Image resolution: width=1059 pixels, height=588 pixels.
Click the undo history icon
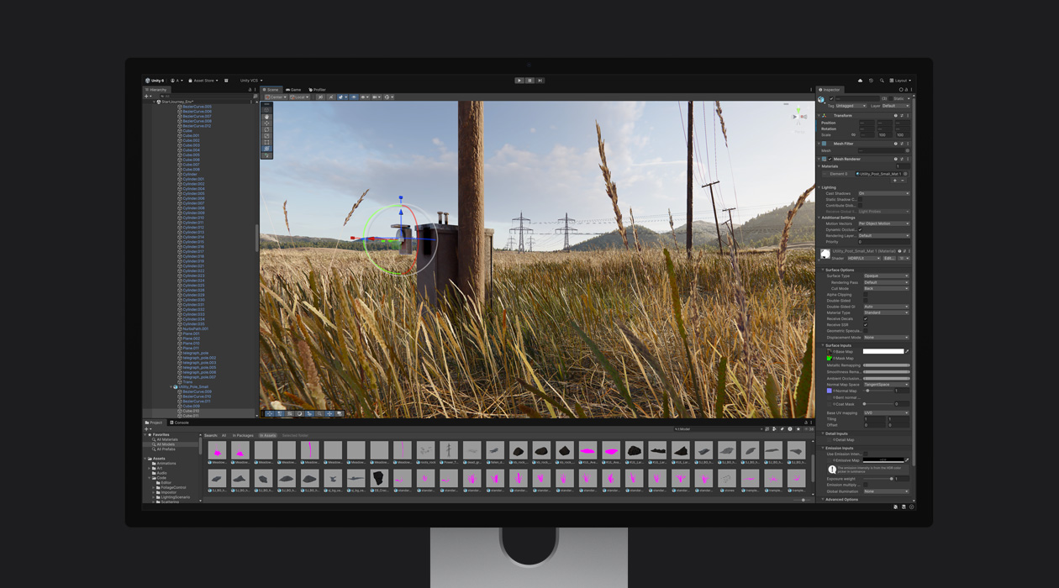click(x=871, y=81)
